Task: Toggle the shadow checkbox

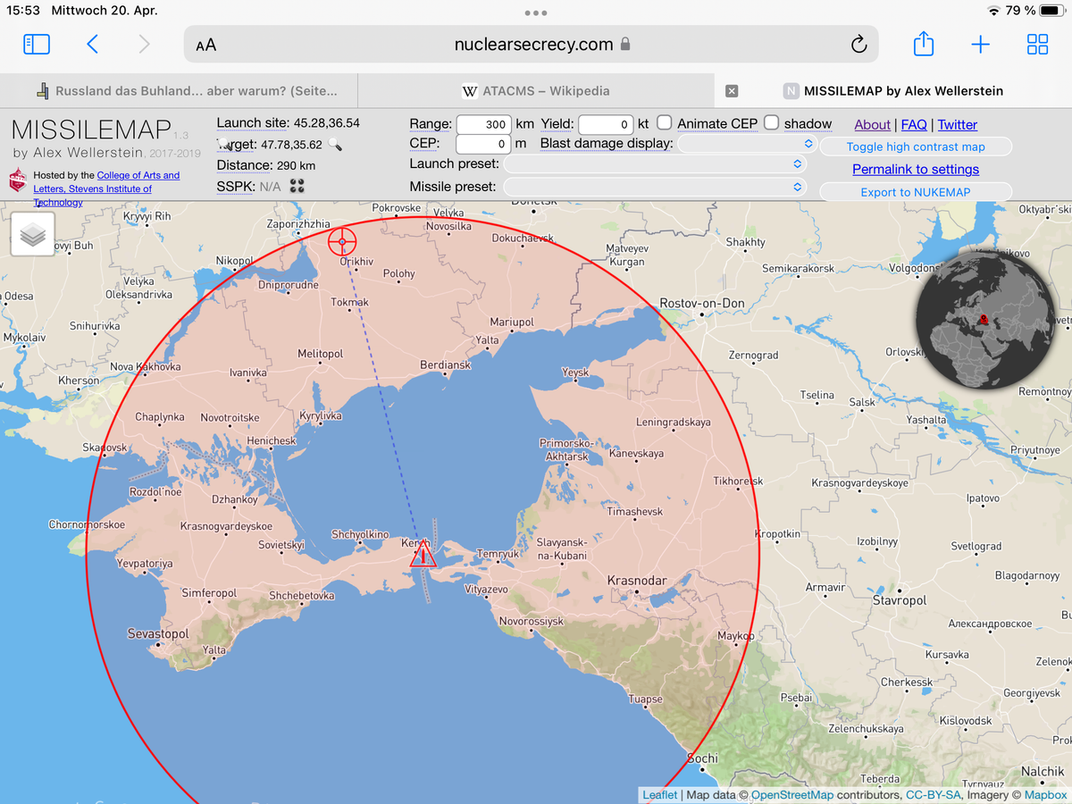Action: [x=771, y=122]
